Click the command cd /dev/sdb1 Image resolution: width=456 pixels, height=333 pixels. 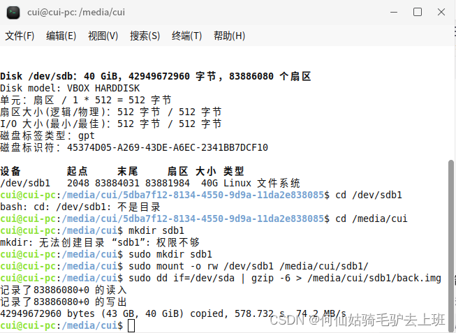(369, 195)
